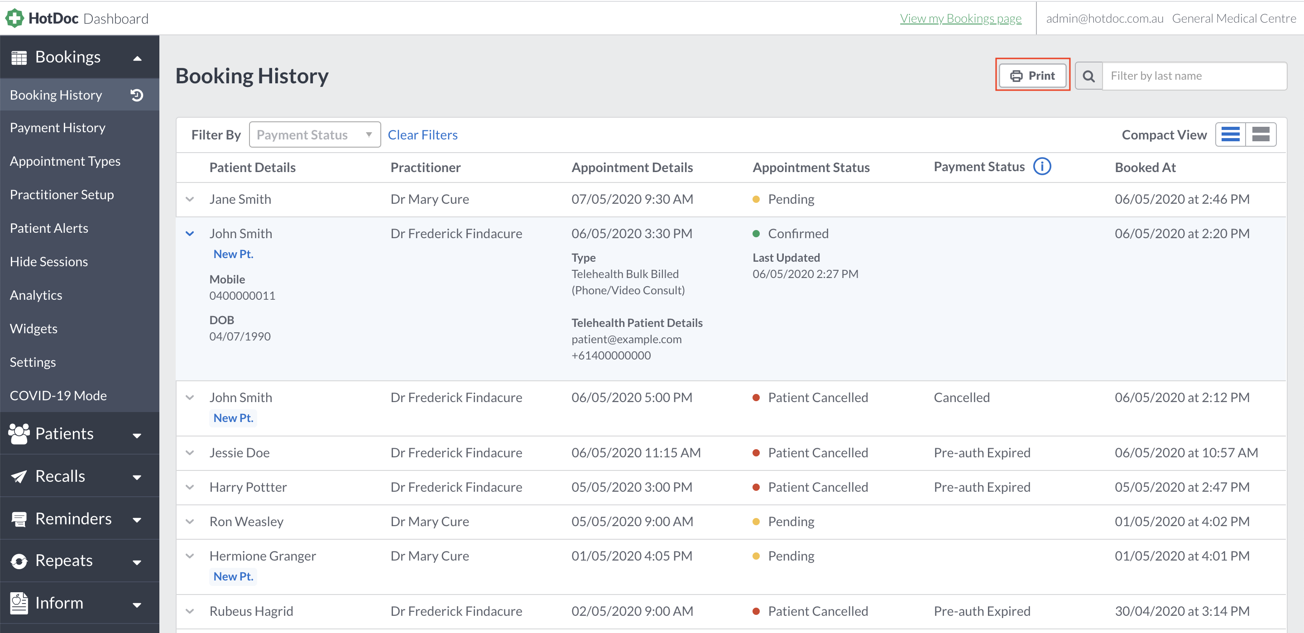
Task: Expand Jessie Doe's booking details
Action: pyautogui.click(x=190, y=453)
